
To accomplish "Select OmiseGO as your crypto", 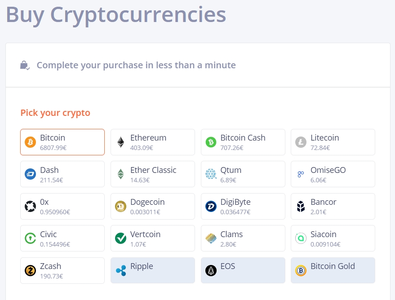I will pos(333,174).
